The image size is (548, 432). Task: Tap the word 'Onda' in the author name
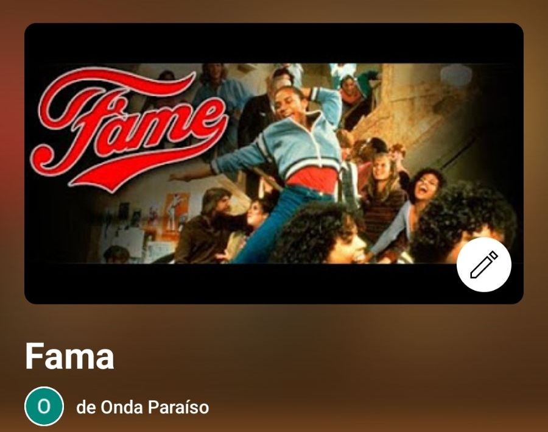[122, 407]
